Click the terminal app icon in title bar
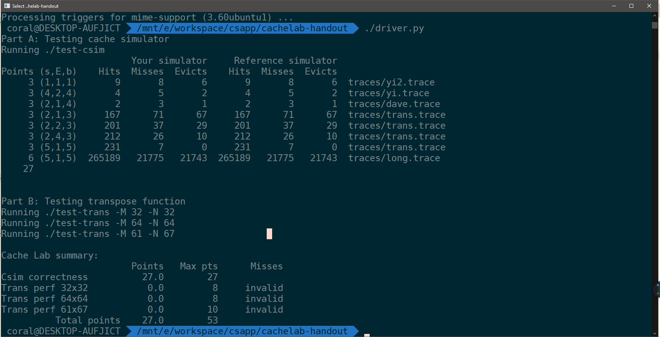Screen dimensions: 660x337 coord(7,6)
